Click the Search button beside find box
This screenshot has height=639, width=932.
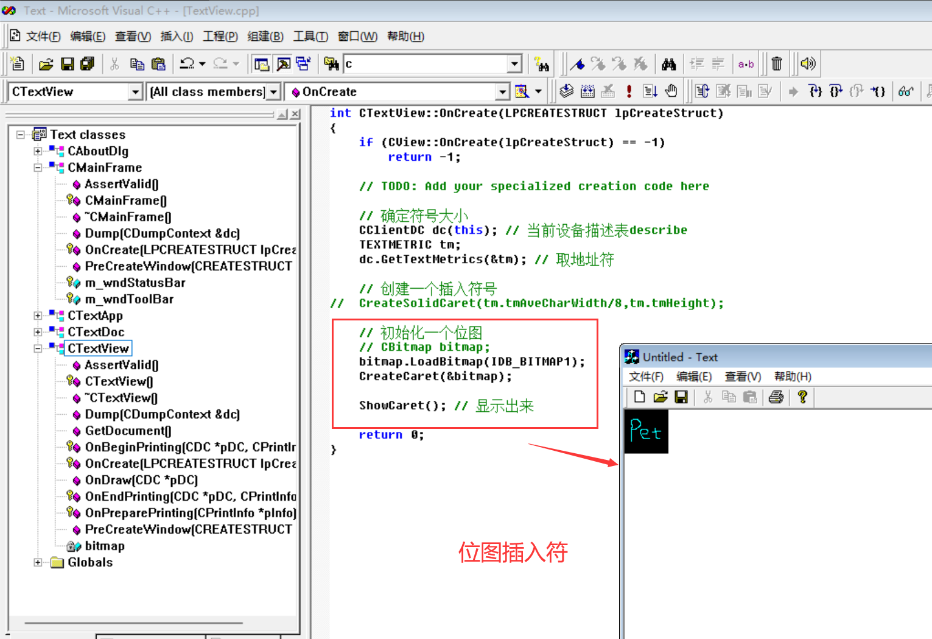(x=542, y=63)
